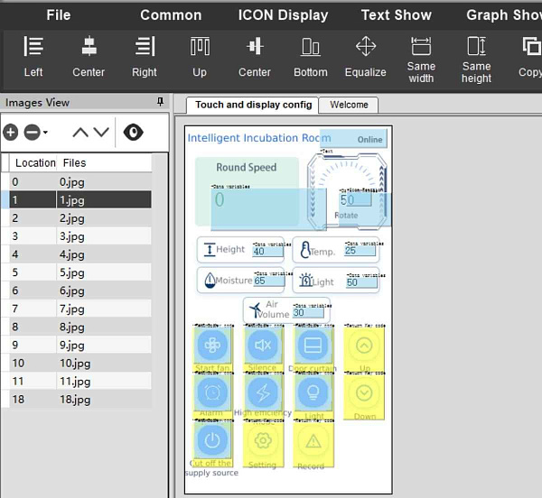Toggle the image preview eye icon
The width and height of the screenshot is (542, 498).
tap(134, 133)
